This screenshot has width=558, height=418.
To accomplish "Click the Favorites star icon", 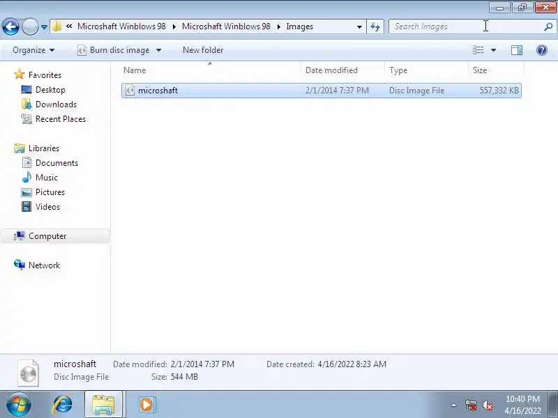I will (20, 75).
